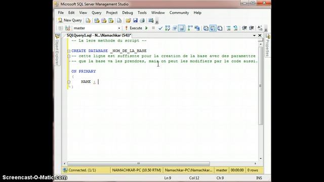
Task: Select the SQLQuery1.sql document tab
Action: 99,35
